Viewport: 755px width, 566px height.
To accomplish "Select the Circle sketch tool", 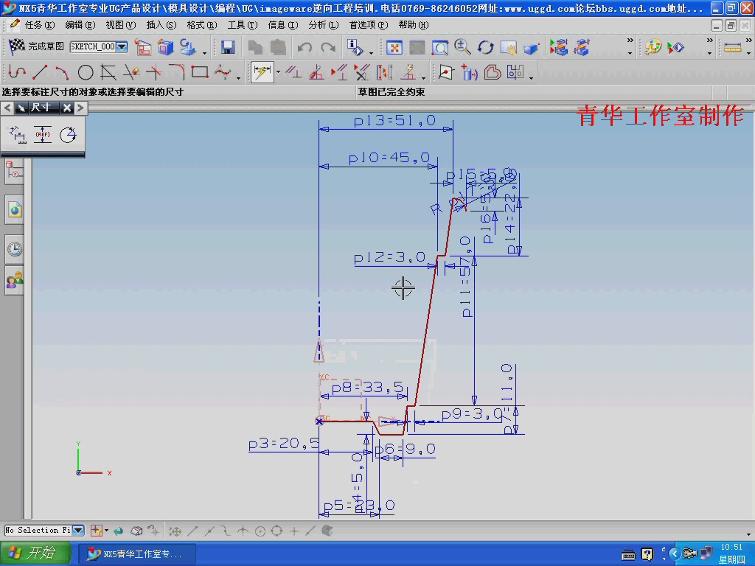I will point(86,73).
